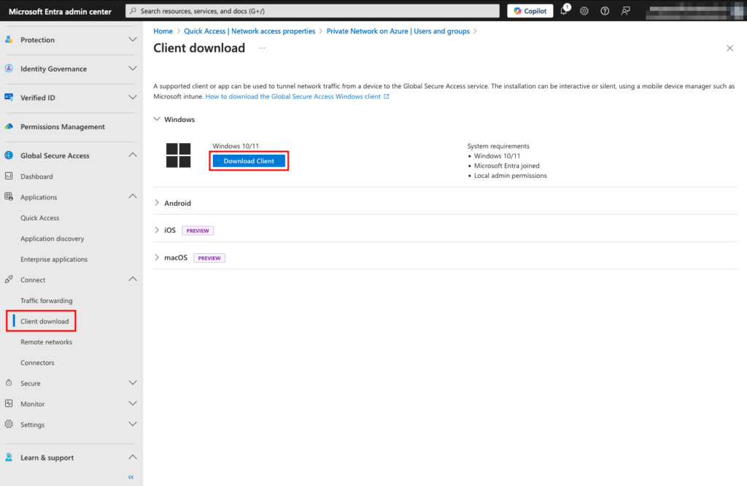Click the macOS PREVIEW badge
The height and width of the screenshot is (486, 747).
[x=209, y=258]
